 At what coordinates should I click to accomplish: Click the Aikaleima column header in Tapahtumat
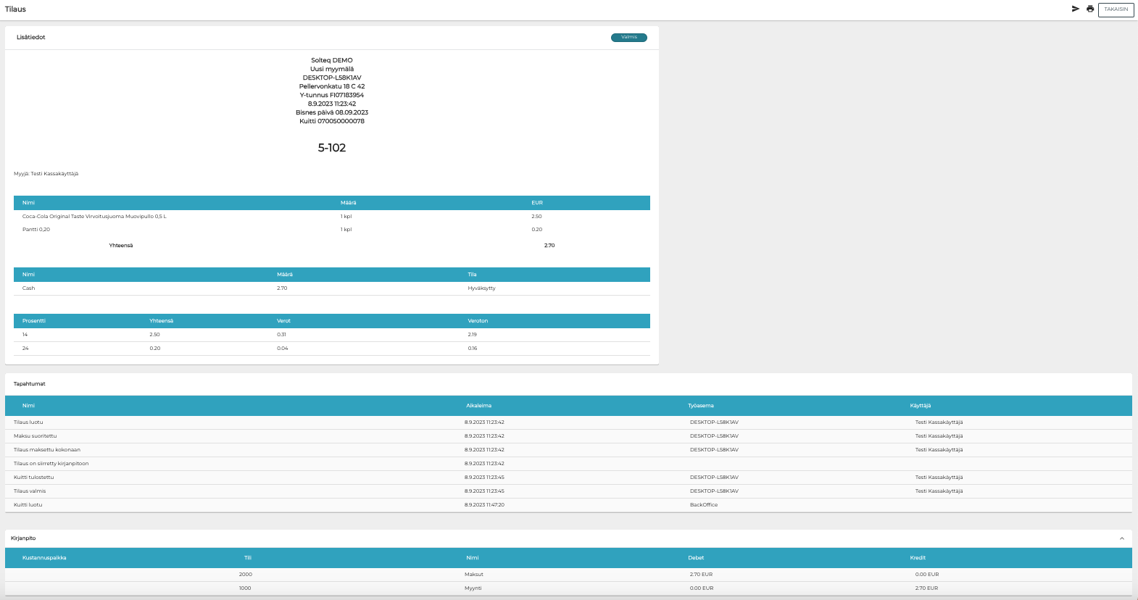478,406
